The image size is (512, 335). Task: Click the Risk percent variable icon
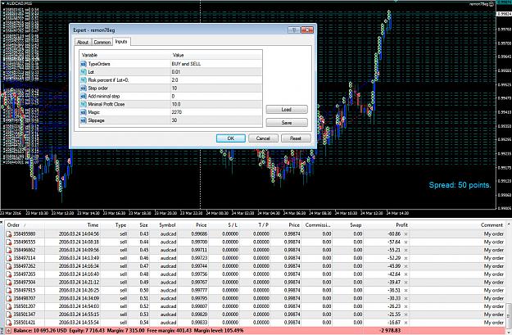point(84,80)
